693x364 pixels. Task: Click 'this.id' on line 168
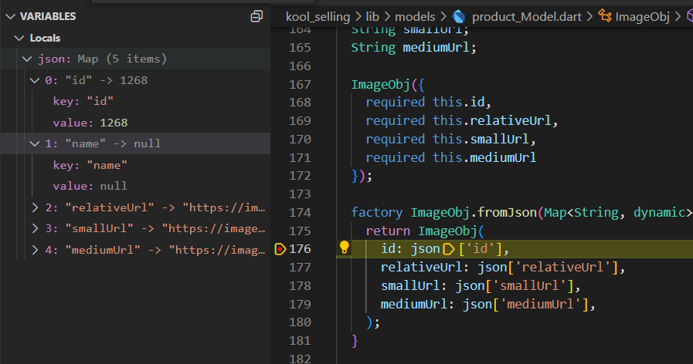[x=459, y=102]
